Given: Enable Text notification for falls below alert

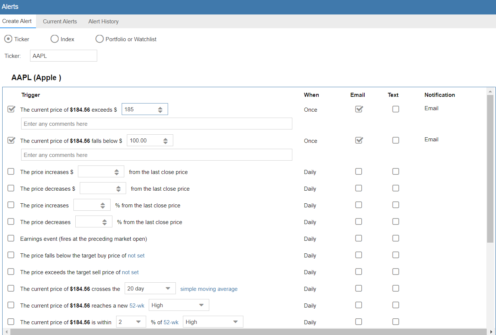Looking at the screenshot, I should pos(396,140).
